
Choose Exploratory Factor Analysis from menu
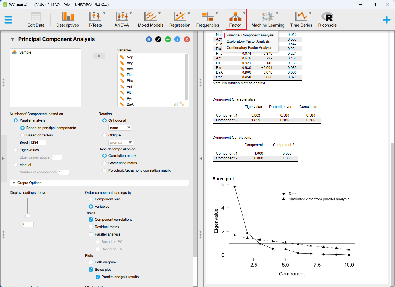click(x=248, y=41)
